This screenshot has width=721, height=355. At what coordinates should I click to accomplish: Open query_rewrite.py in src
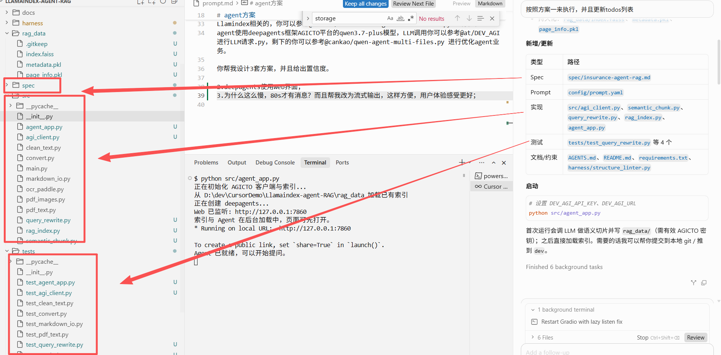[48, 220]
